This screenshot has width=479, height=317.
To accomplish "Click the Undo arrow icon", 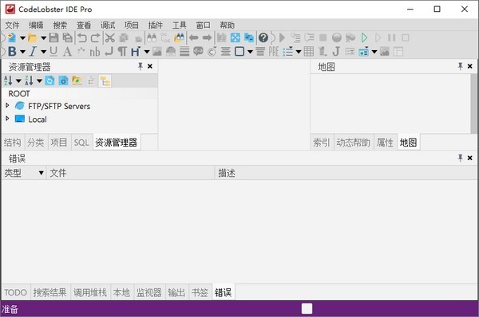I will tap(82, 37).
